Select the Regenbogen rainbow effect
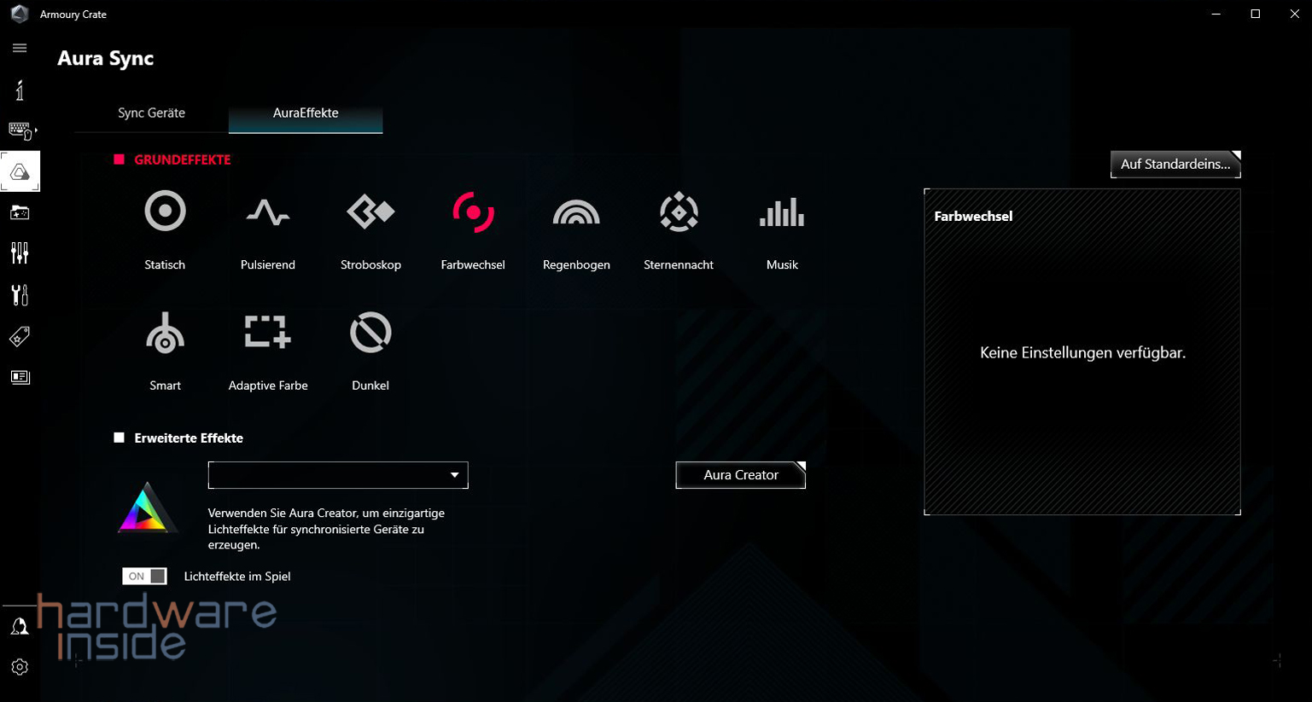The image size is (1312, 702). (576, 212)
